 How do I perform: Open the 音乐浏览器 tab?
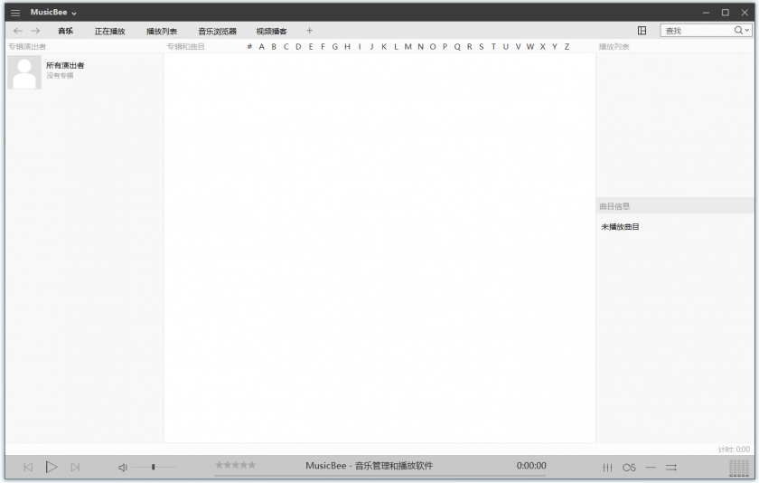[x=217, y=31]
